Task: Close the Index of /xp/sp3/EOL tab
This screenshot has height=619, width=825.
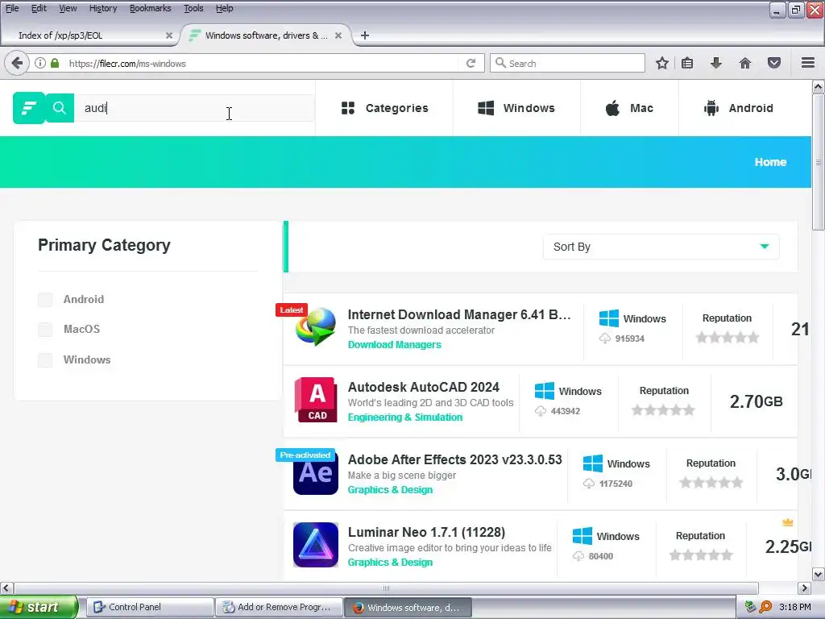Action: point(169,35)
